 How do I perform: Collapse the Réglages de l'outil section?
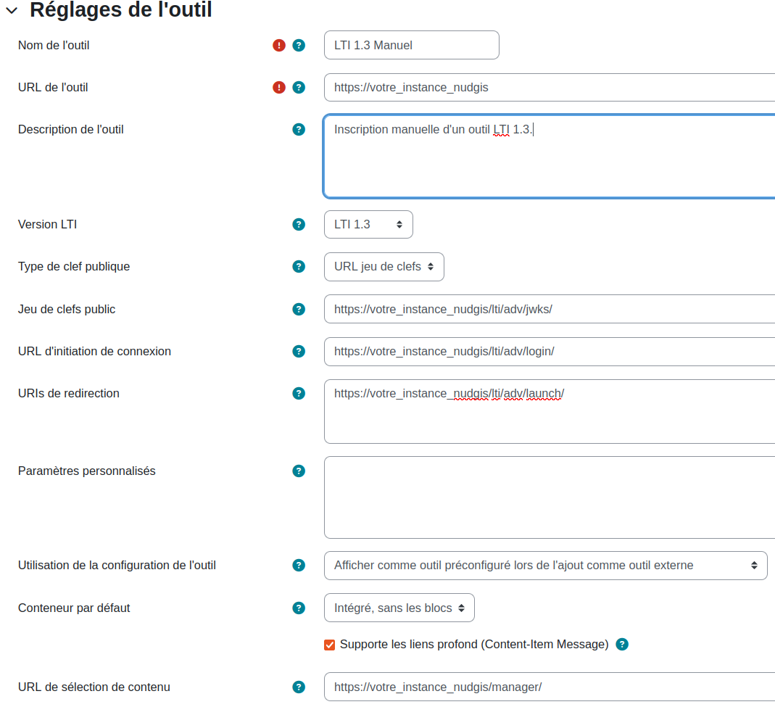pyautogui.click(x=12, y=10)
